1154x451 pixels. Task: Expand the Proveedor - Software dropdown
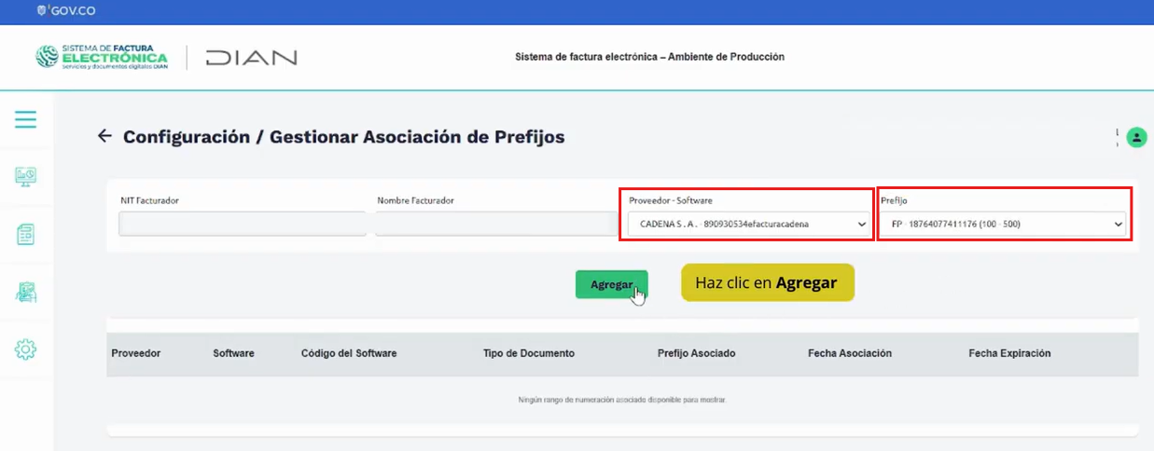click(746, 224)
